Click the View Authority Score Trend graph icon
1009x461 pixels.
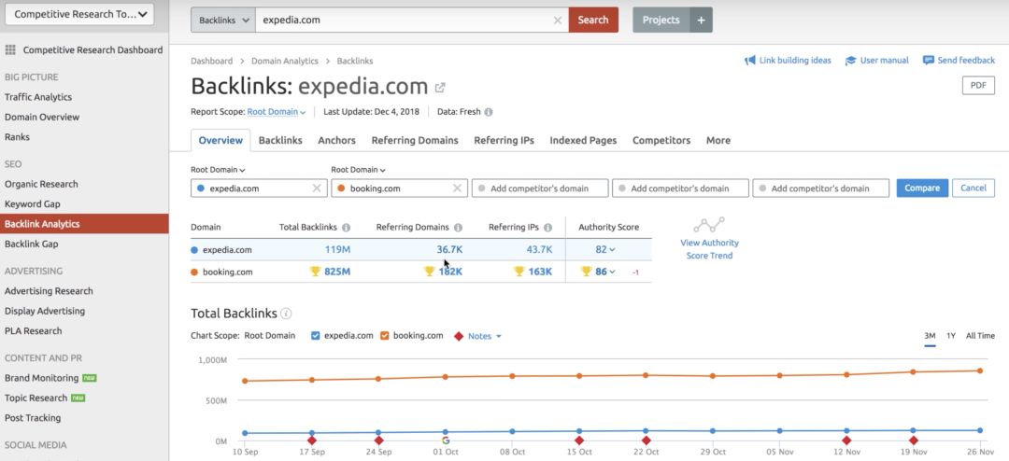709,225
